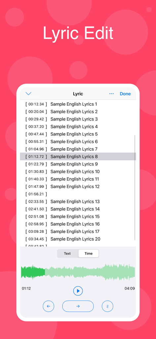
Task: Select line Sample English Lyrics 2
Action: pos(74,112)
